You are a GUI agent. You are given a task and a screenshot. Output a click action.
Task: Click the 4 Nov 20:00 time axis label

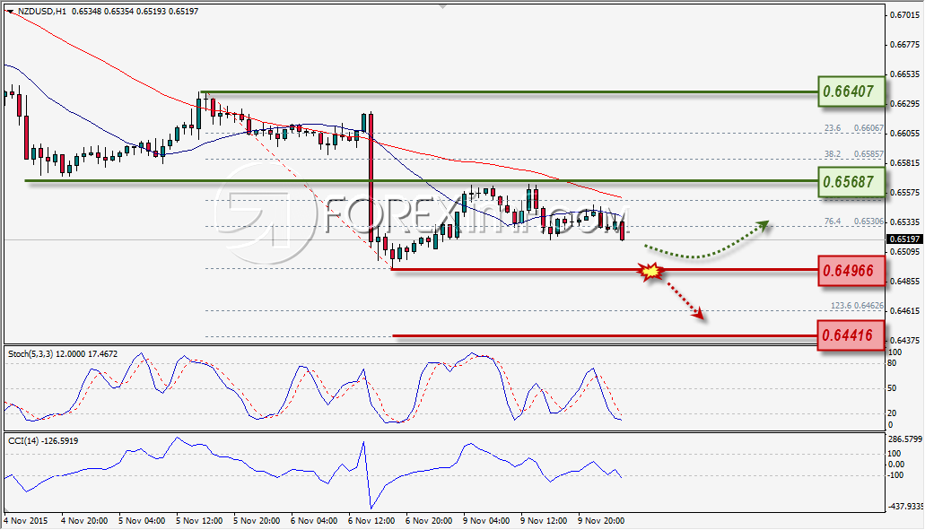(84, 520)
